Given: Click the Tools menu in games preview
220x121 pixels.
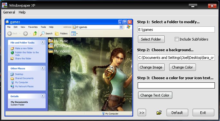Looking at the screenshot, I should point(43,27).
